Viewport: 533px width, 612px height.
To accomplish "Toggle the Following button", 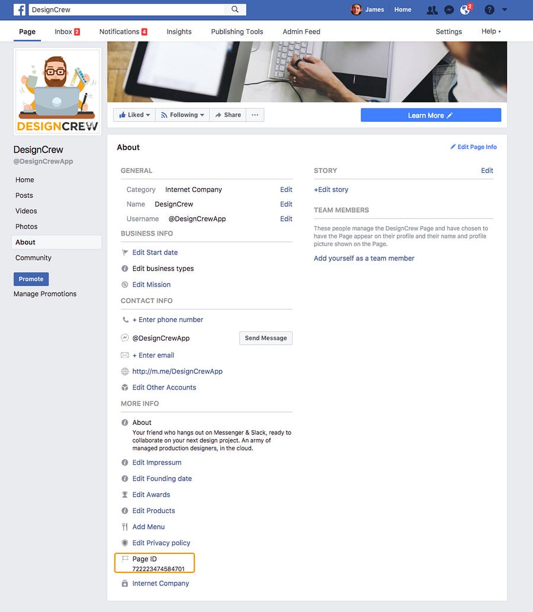I will click(x=182, y=115).
